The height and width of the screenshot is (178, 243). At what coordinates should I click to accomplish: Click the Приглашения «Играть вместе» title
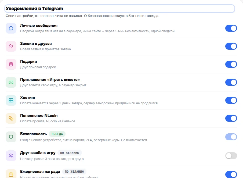coord(50,80)
